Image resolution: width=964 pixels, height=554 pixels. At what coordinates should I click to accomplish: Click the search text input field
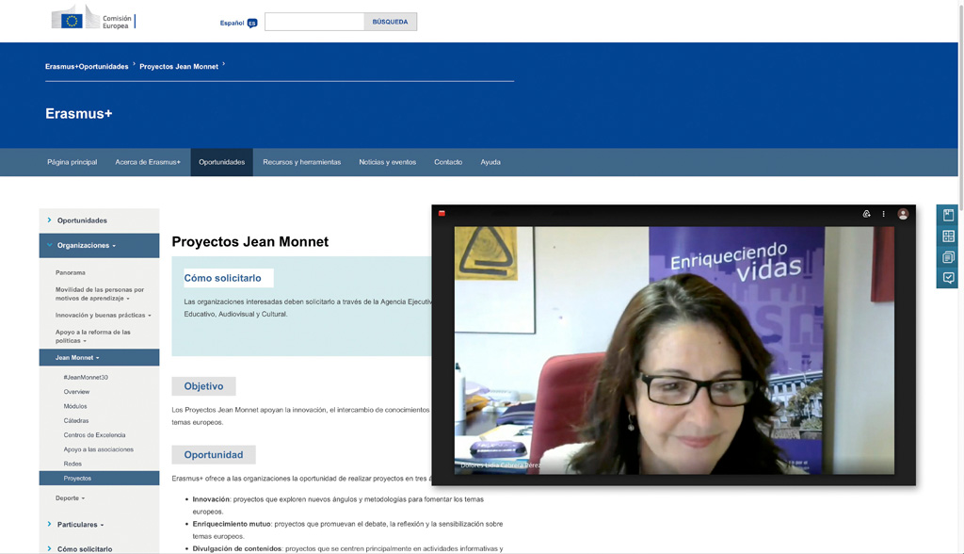(x=313, y=22)
